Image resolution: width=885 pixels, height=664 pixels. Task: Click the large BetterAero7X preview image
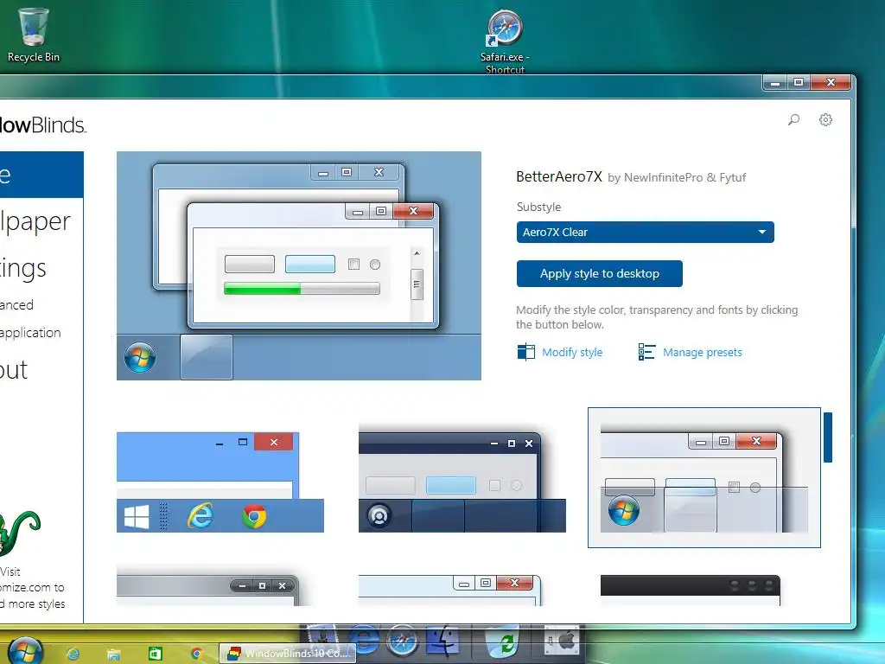tap(298, 265)
